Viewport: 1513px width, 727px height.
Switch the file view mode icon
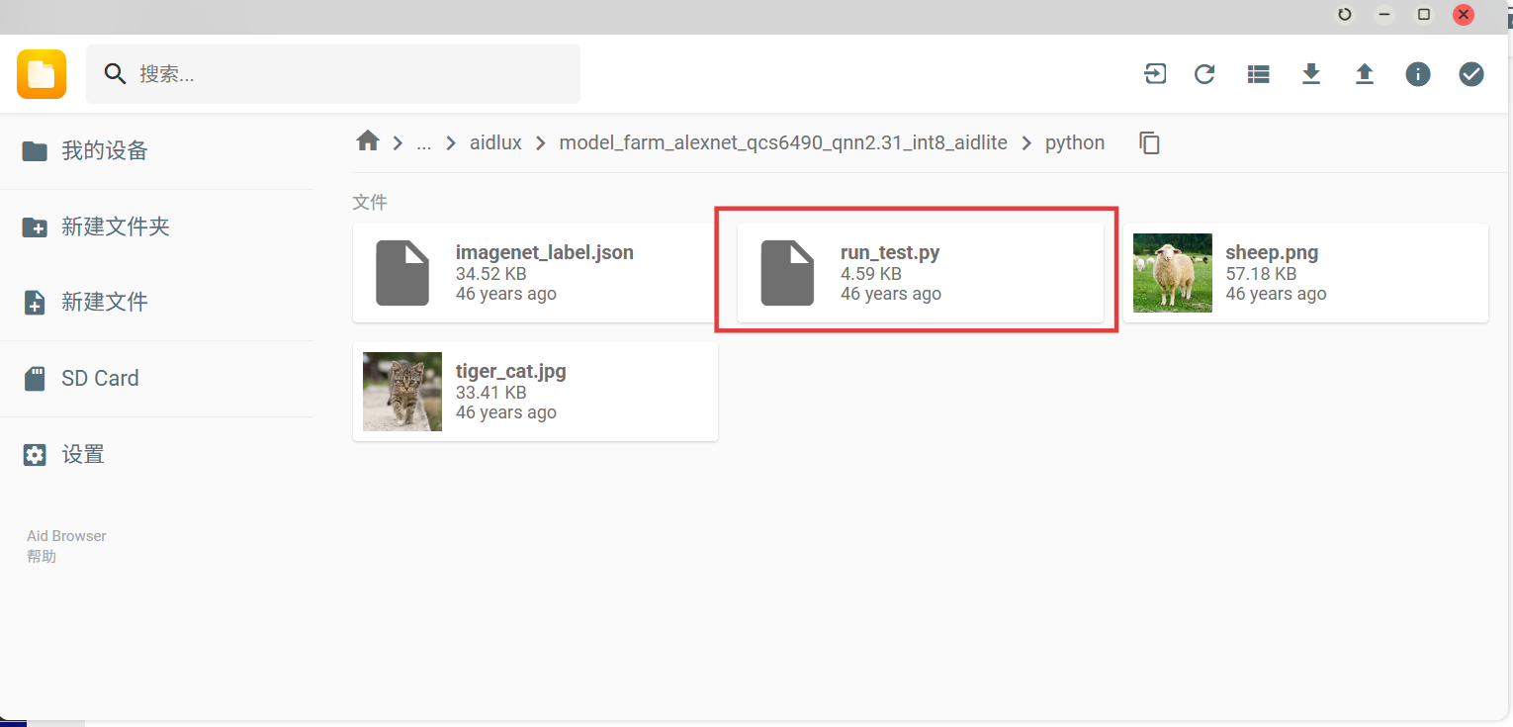1258,74
